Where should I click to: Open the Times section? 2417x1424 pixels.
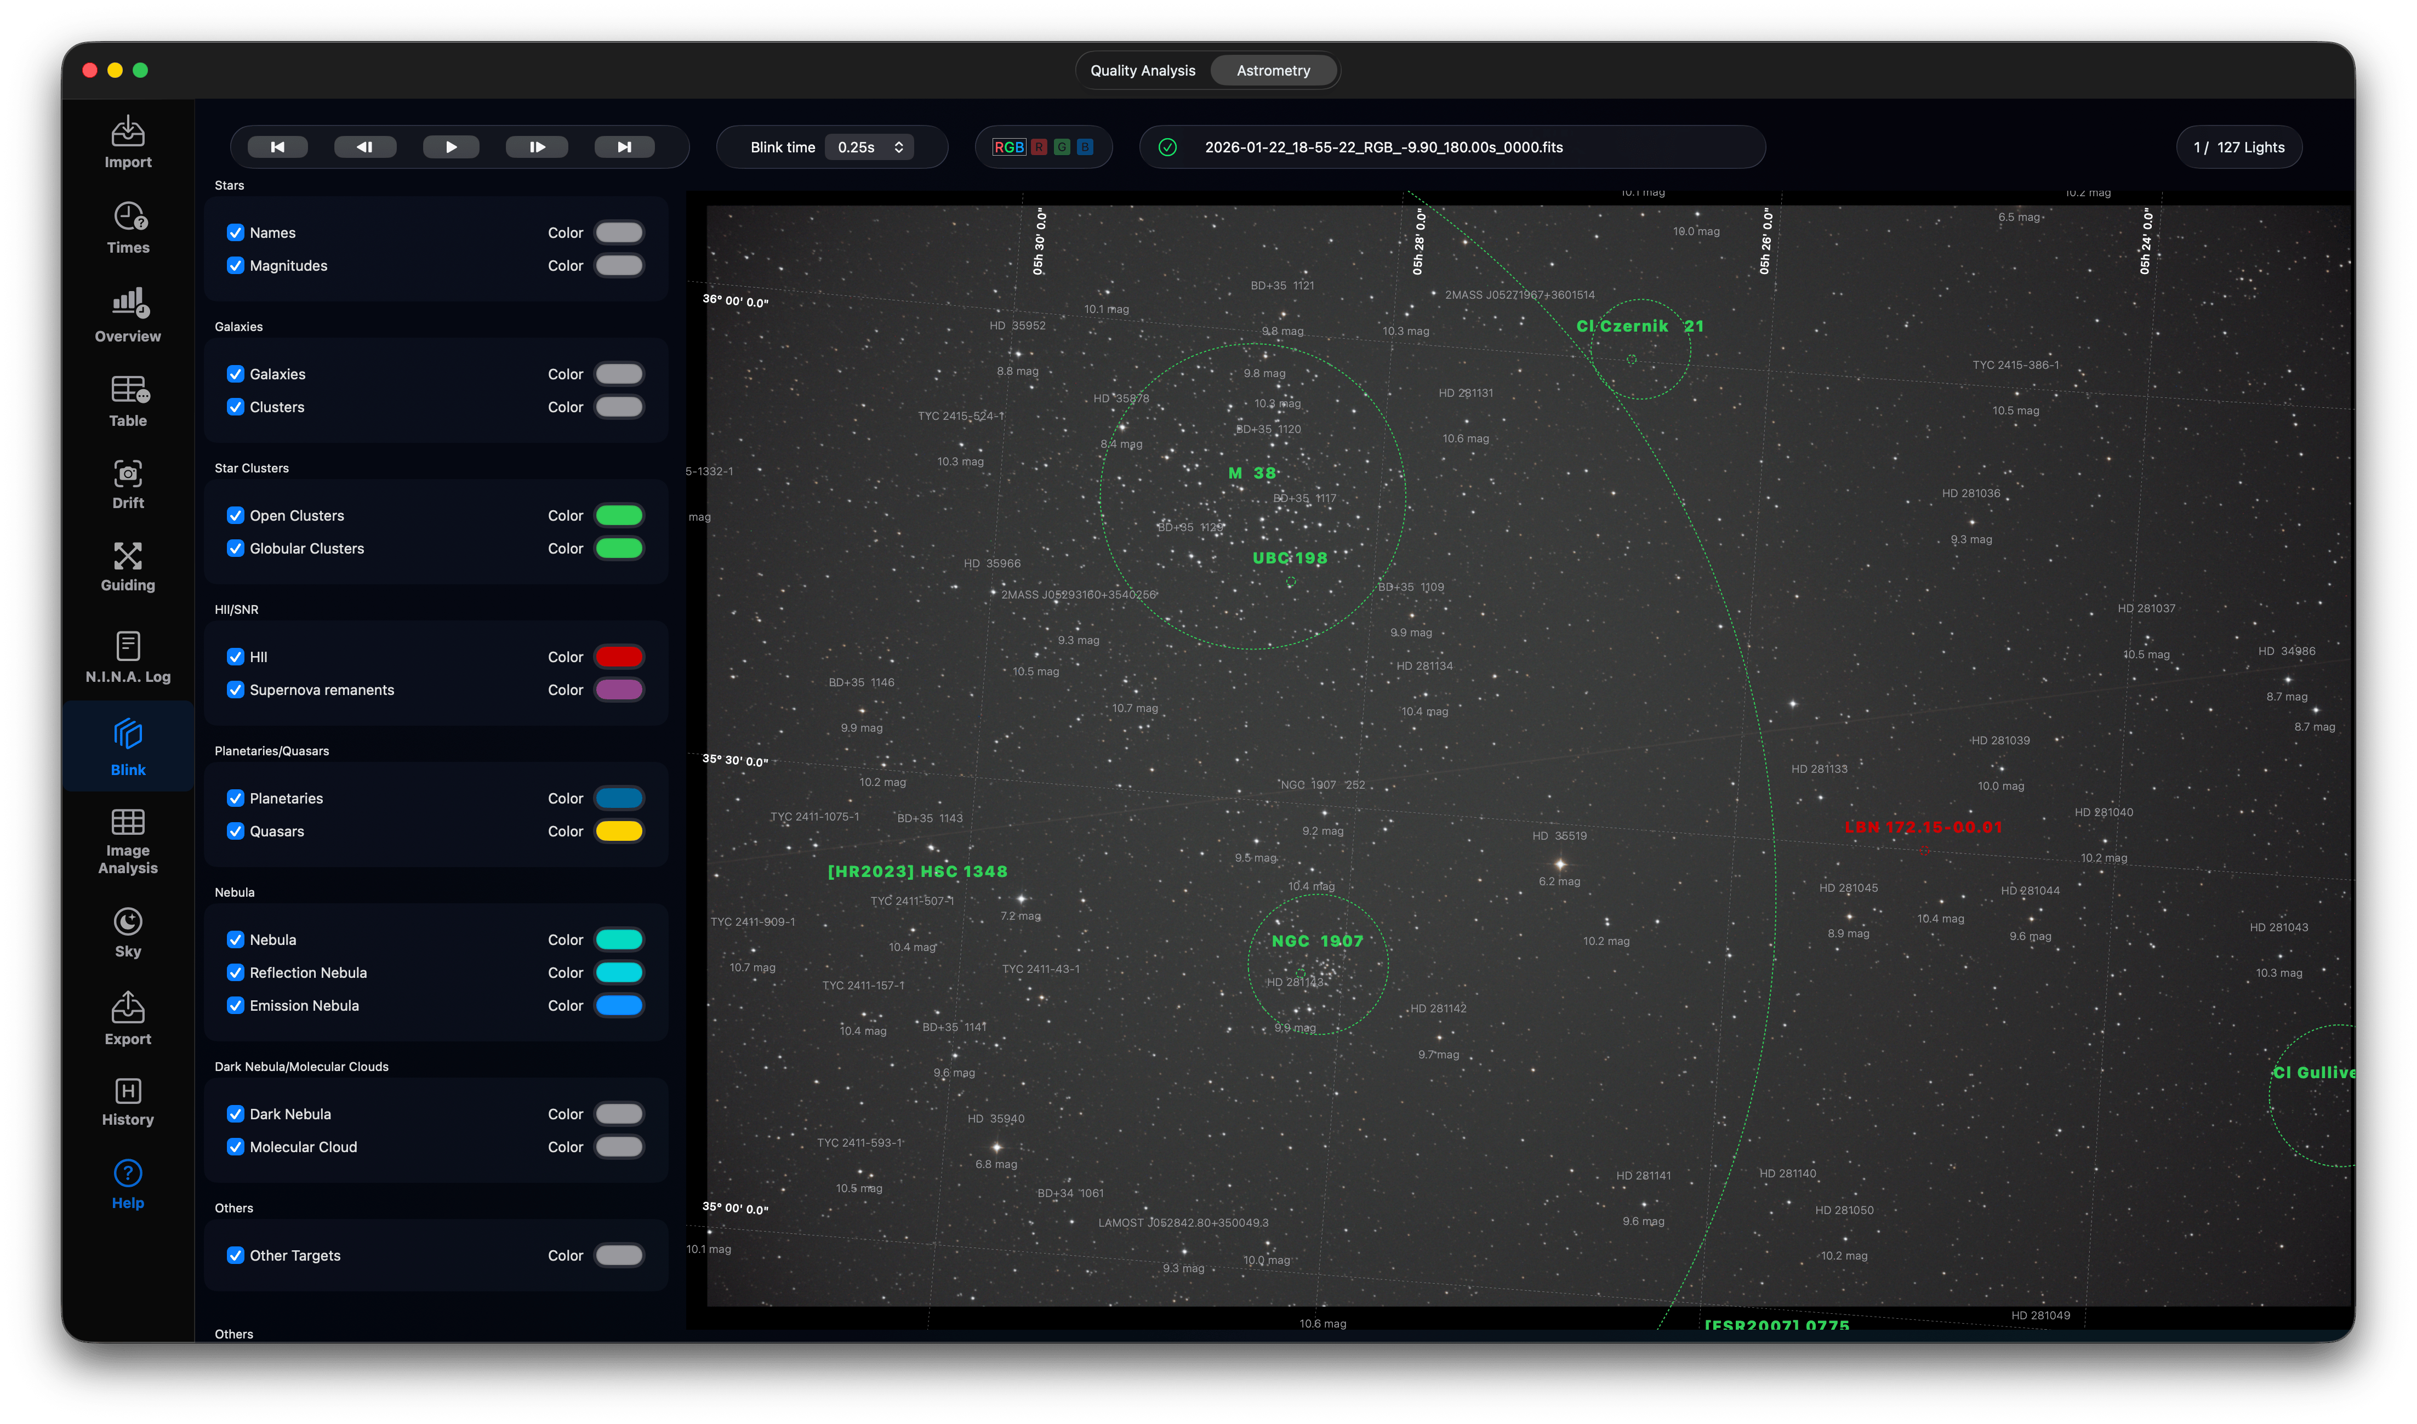tap(128, 227)
